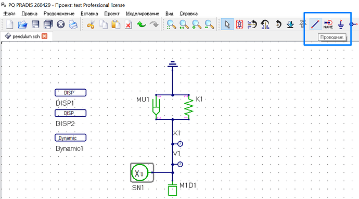Image resolution: width=359 pixels, height=199 pixels.
Task: Click the save file floppy icon
Action: [x=35, y=24]
